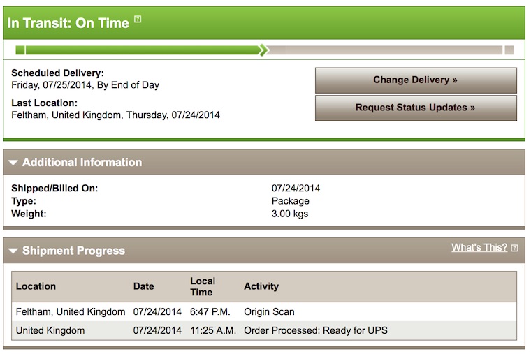This screenshot has width=531, height=354.
Task: Collapse the Shipment Progress section
Action: click(13, 251)
